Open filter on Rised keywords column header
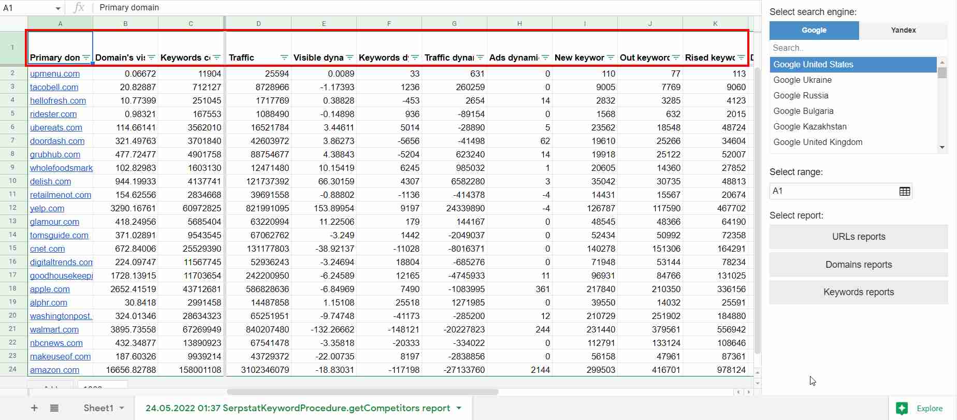 point(741,57)
